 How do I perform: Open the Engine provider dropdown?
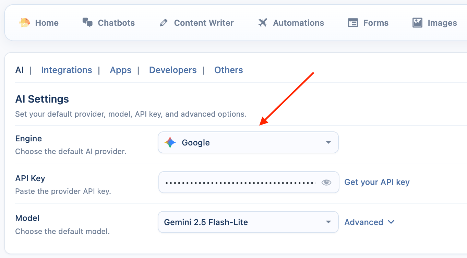[x=248, y=142]
